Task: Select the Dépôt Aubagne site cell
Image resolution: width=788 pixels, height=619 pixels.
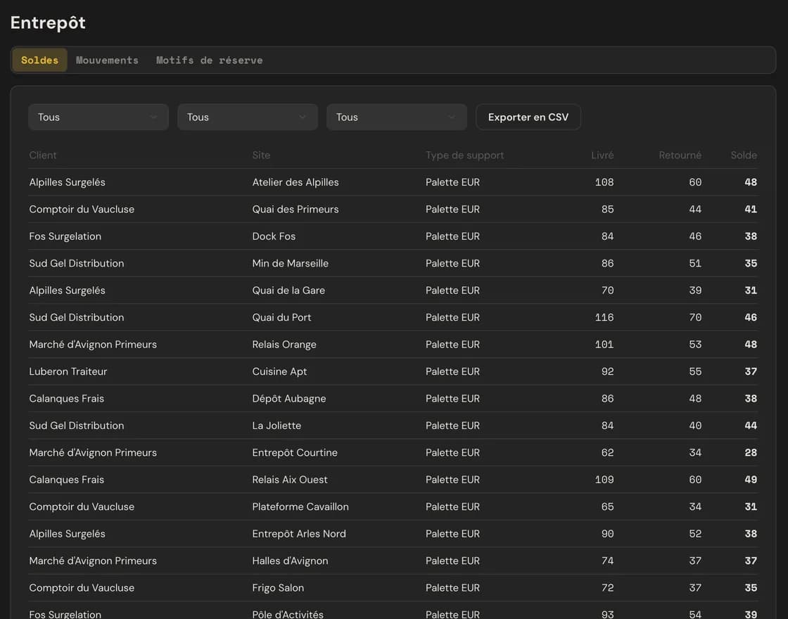Action: (289, 399)
